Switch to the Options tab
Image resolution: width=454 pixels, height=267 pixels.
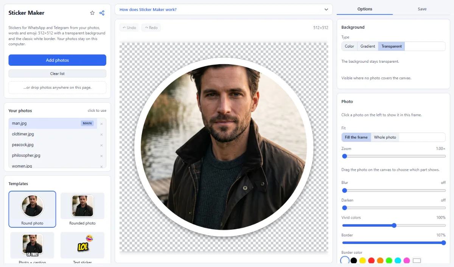pyautogui.click(x=365, y=9)
